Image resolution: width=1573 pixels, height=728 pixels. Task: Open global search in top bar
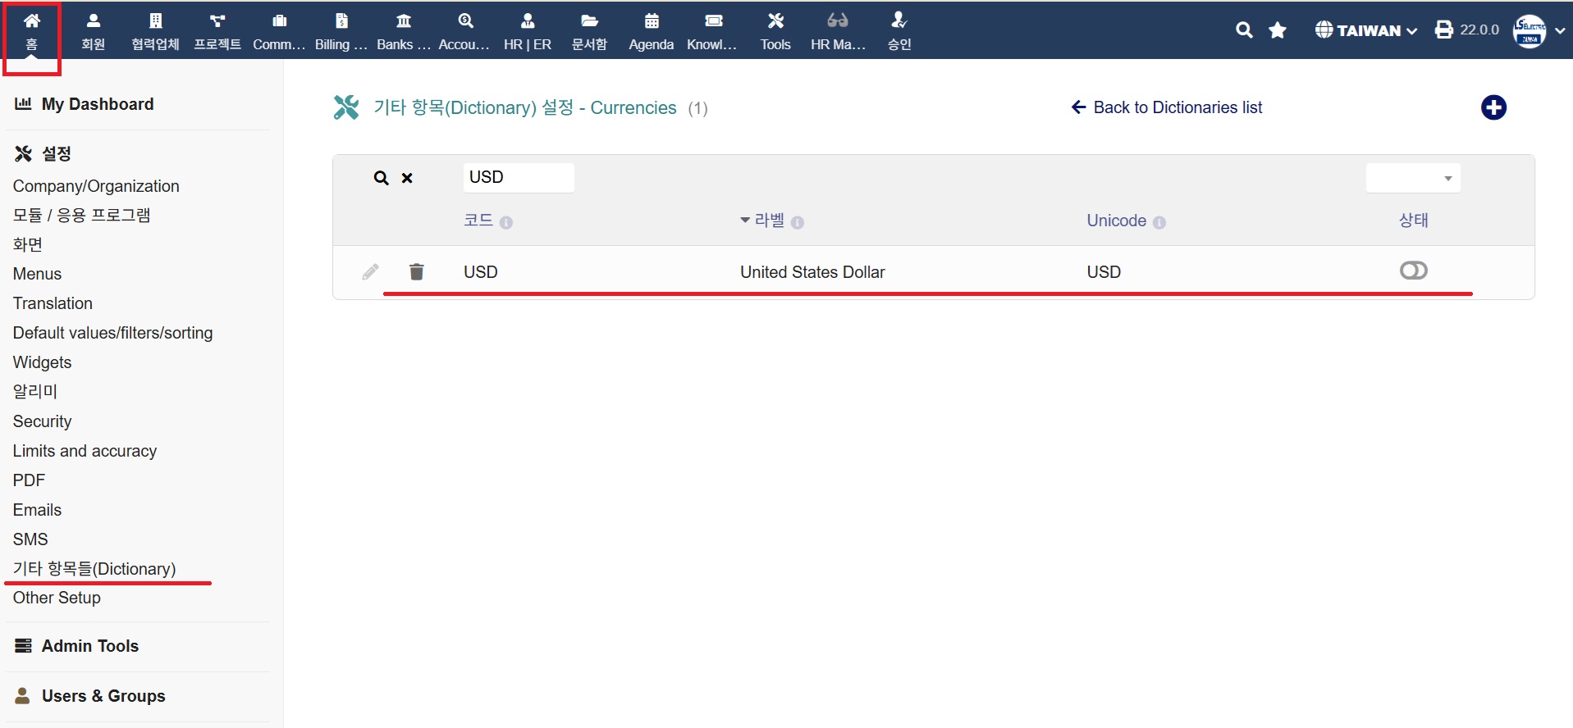click(1244, 30)
